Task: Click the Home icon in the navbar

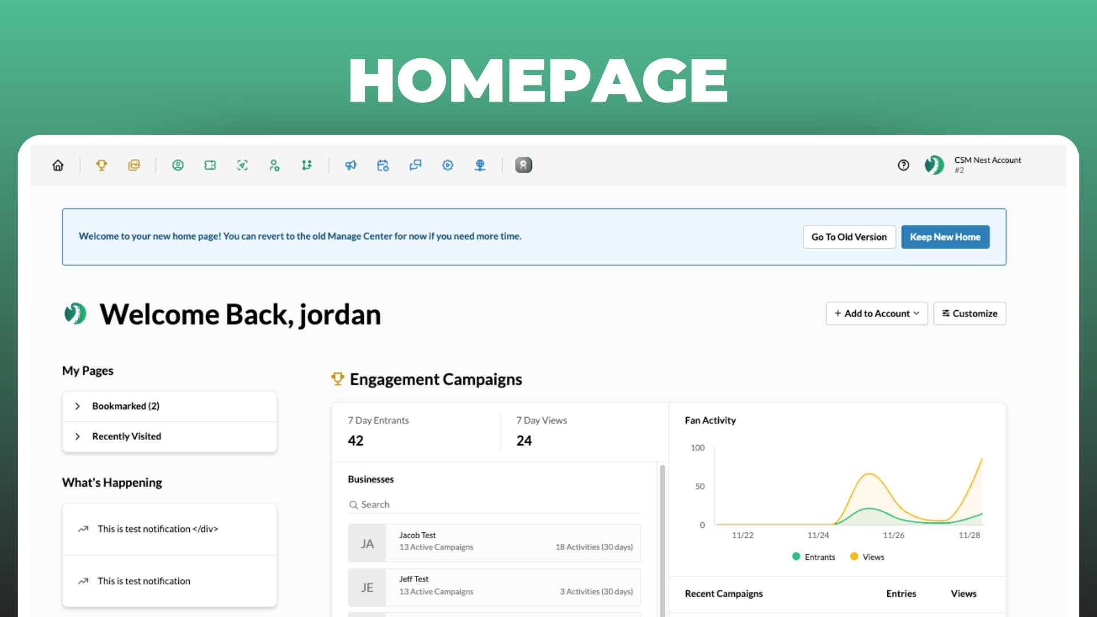Action: click(58, 165)
